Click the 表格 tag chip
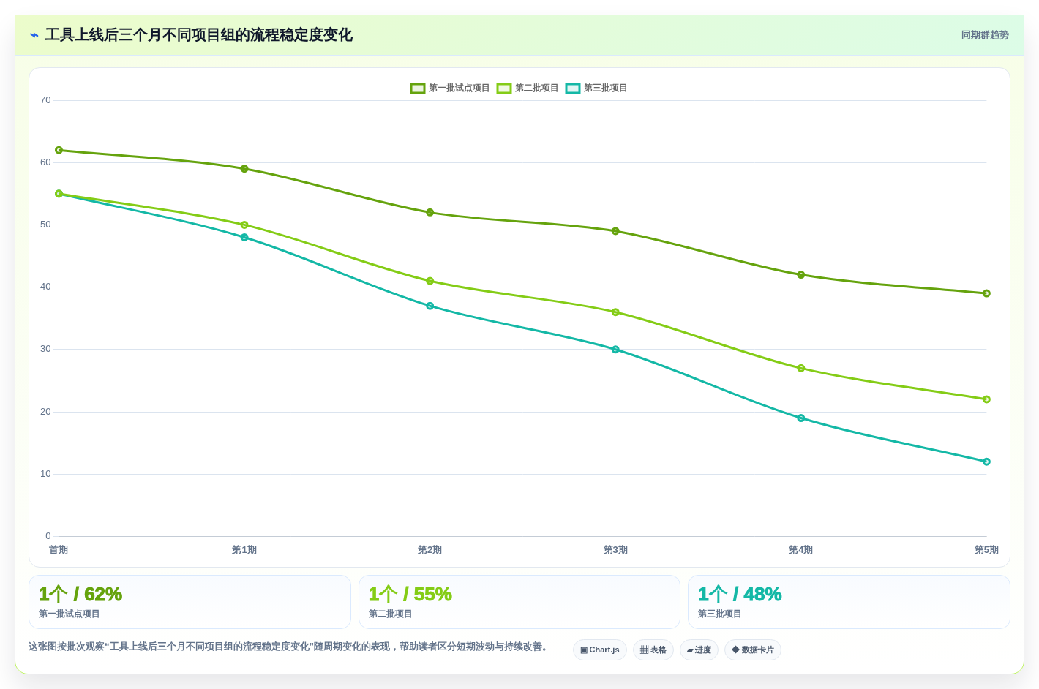Screen dimensions: 1039x689 653,650
